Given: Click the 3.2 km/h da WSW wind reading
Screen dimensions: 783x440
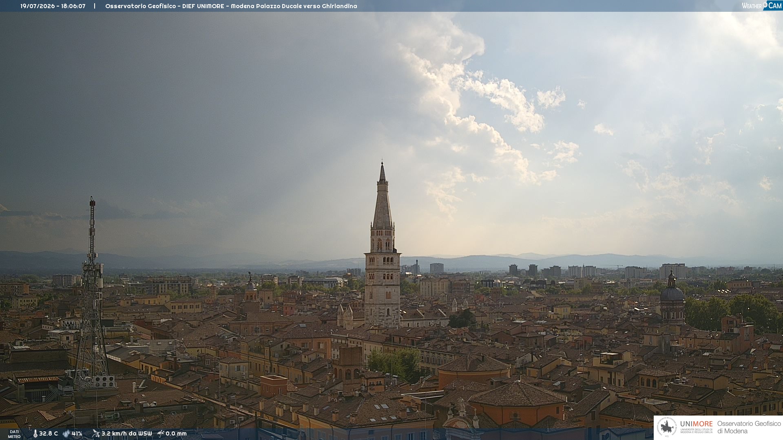Looking at the screenshot, I should pyautogui.click(x=126, y=434).
